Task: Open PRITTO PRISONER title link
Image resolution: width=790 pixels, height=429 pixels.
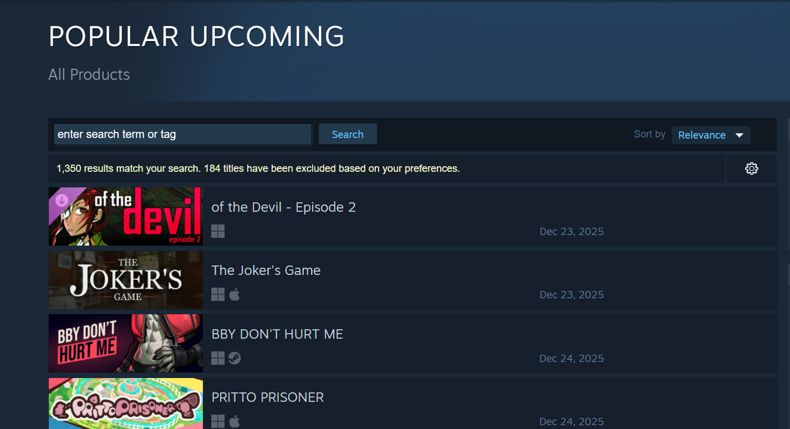Action: coord(268,397)
